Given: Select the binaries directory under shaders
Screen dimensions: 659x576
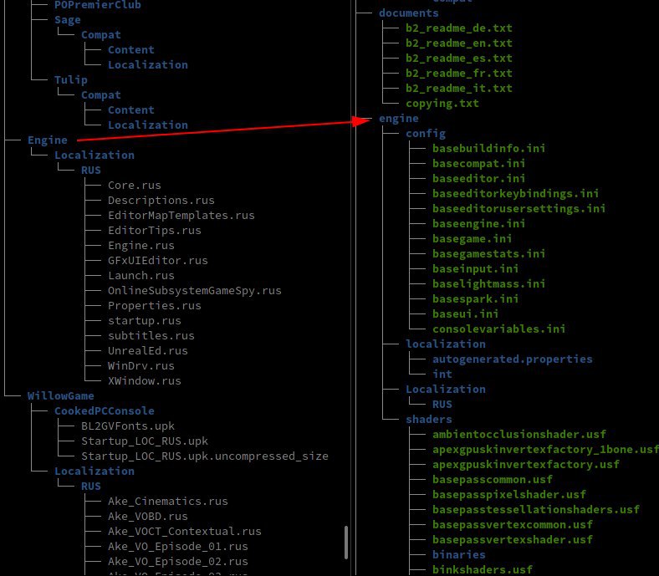Looking at the screenshot, I should point(459,555).
